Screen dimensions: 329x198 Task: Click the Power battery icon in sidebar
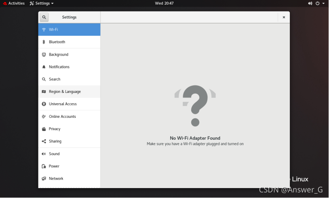click(44, 166)
